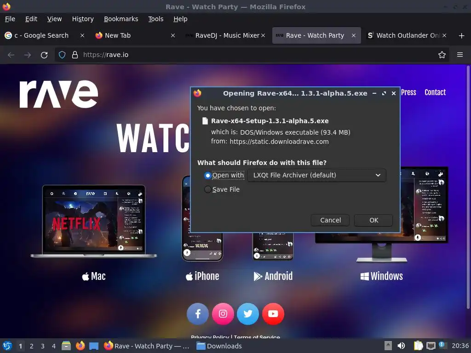Image resolution: width=471 pixels, height=353 pixels.
Task: Click the Mac laptop preview image
Action: click(x=94, y=222)
